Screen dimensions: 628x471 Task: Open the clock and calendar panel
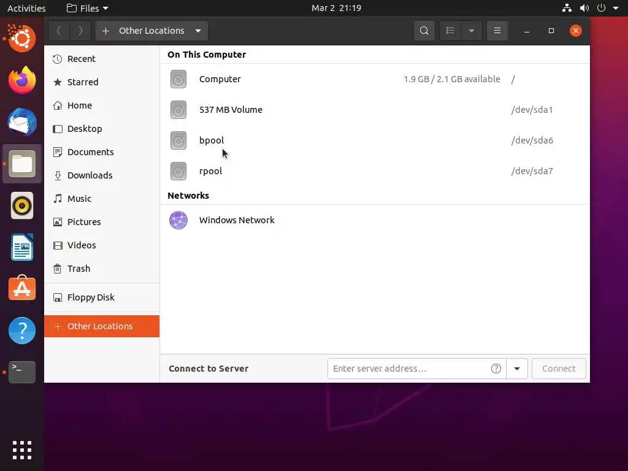coord(337,8)
